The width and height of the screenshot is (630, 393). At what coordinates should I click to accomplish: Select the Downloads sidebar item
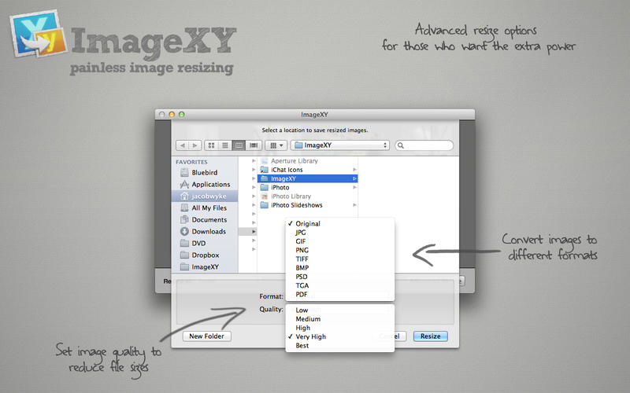(x=209, y=232)
